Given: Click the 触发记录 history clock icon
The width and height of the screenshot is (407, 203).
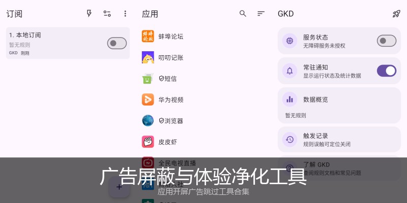Looking at the screenshot, I should [x=289, y=140].
